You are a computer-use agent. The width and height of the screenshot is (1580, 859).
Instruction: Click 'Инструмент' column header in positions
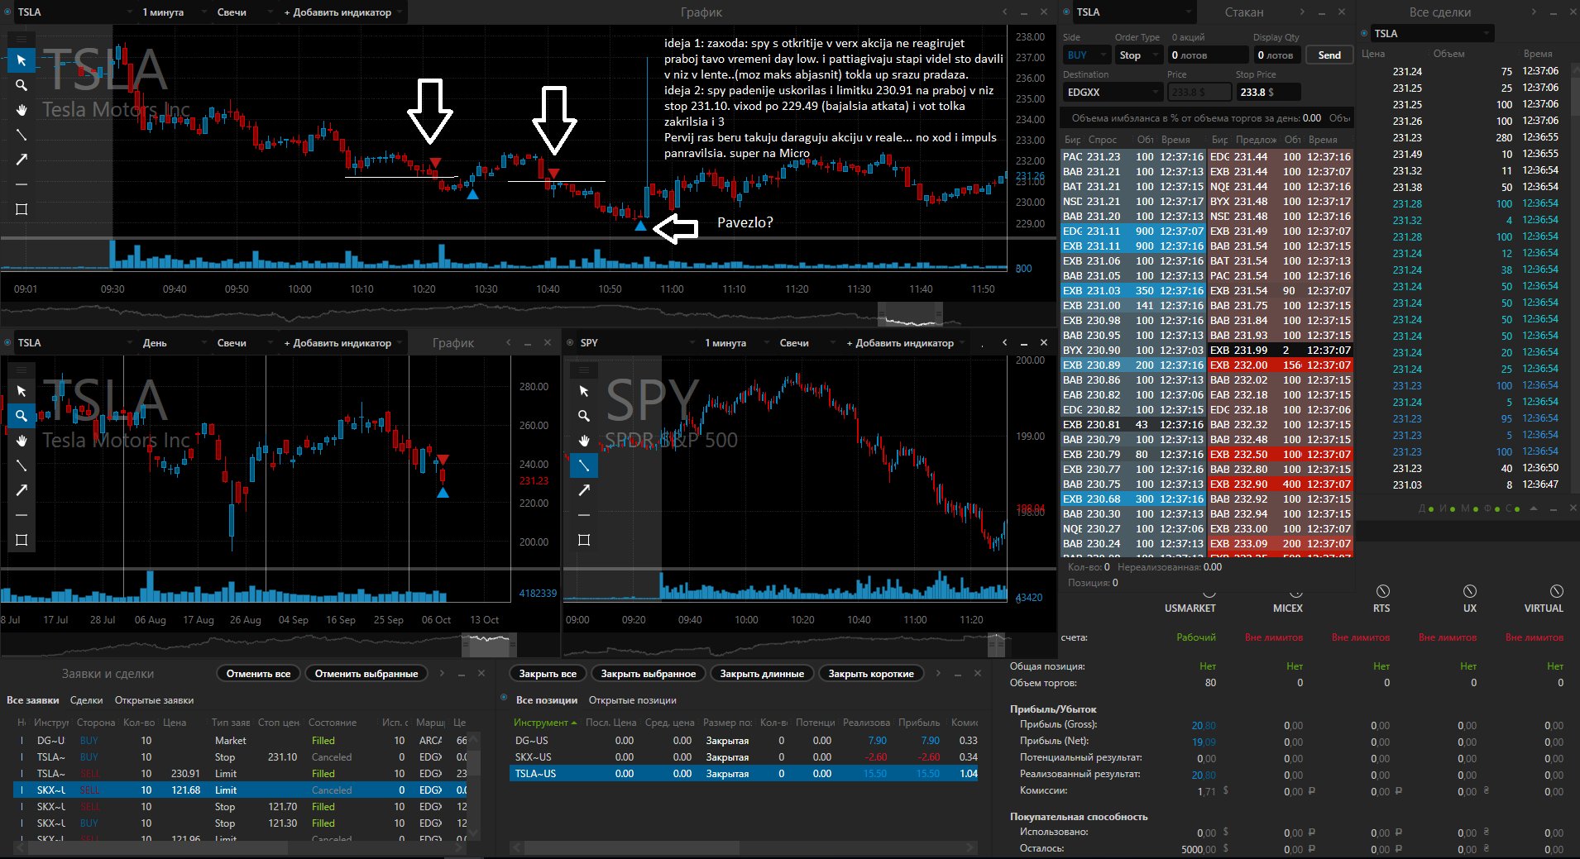point(546,723)
